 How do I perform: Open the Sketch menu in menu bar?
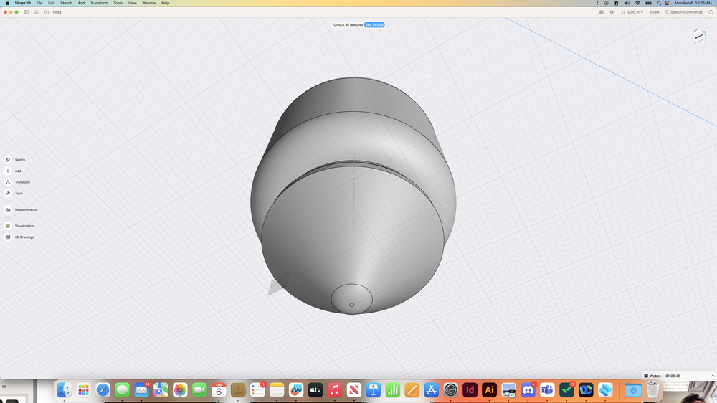click(x=66, y=3)
